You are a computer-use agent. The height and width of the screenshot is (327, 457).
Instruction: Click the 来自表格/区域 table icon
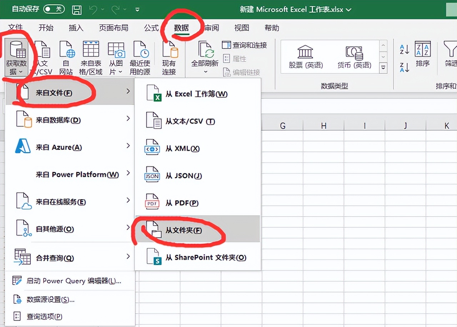click(x=91, y=49)
